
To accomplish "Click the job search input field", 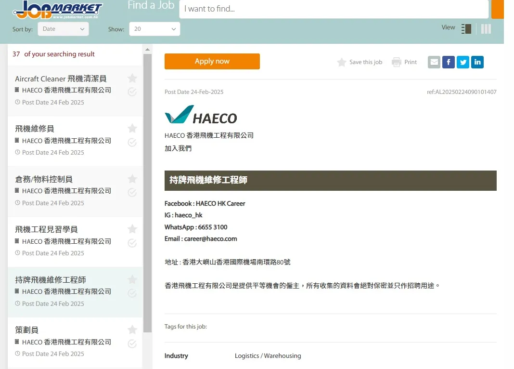I will click(x=334, y=9).
